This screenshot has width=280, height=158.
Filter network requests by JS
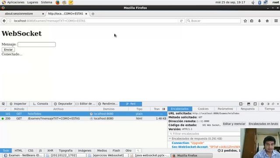pos(40,151)
